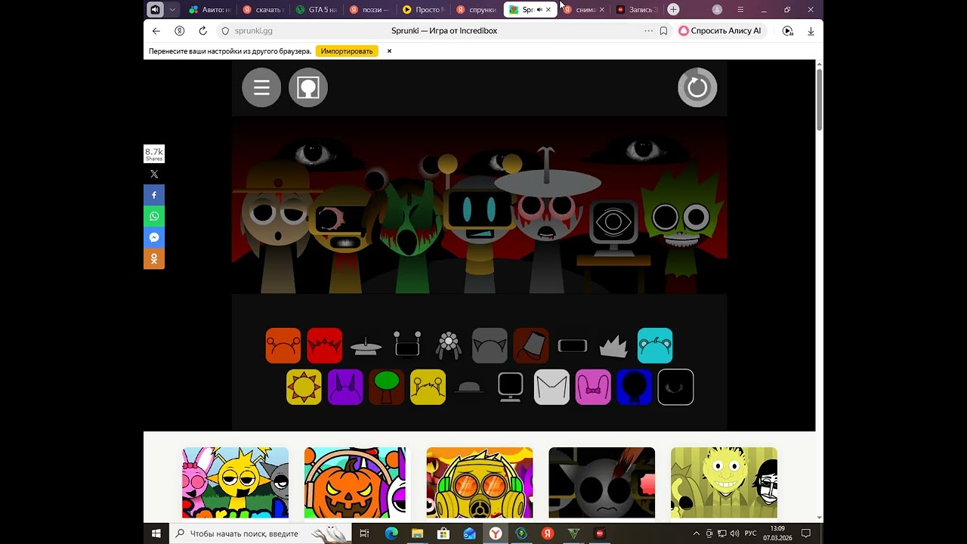Select the yellow sun sound icon
Image resolution: width=967 pixels, height=544 pixels.
click(x=304, y=387)
